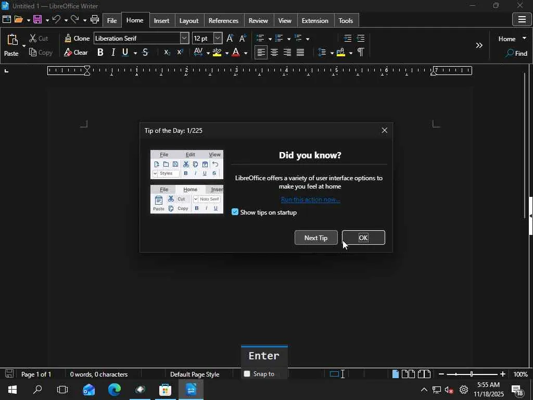Toggle Align left
The width and height of the screenshot is (533, 400).
(x=261, y=53)
